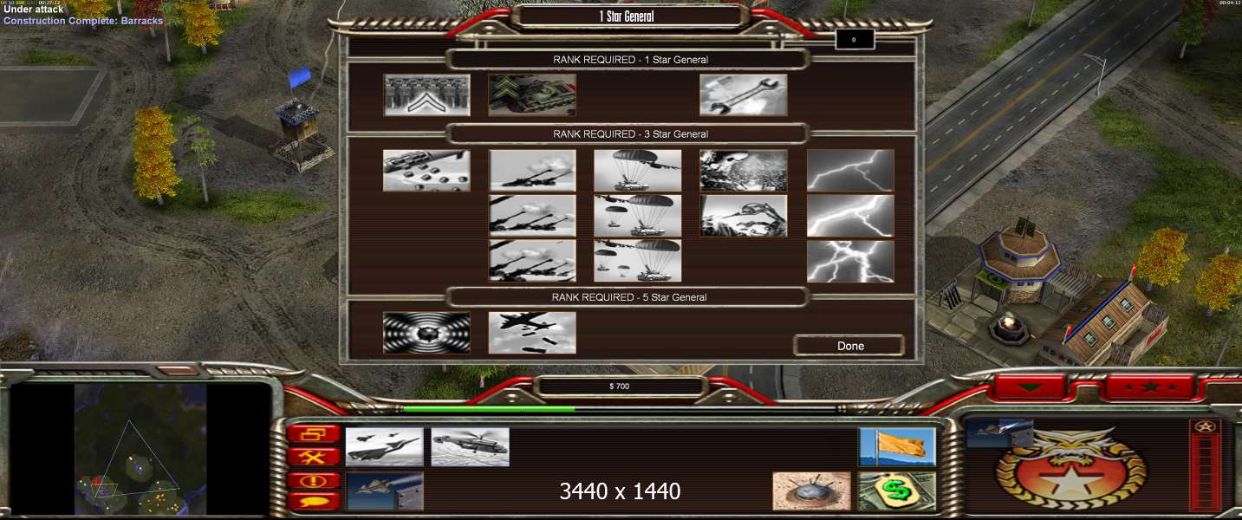Build the helicopter from the command bar
1242x520 pixels.
tap(470, 446)
